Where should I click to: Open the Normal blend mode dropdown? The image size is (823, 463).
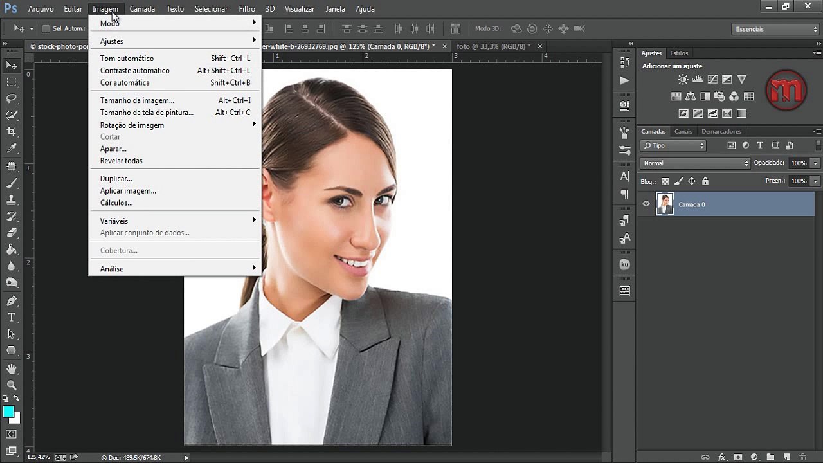pos(696,163)
